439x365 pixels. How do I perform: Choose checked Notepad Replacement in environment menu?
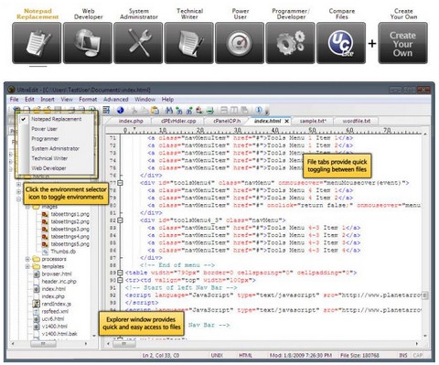pyautogui.click(x=57, y=119)
